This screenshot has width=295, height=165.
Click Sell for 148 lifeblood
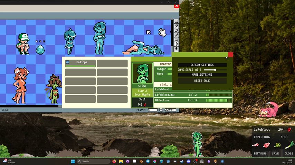coord(142,102)
